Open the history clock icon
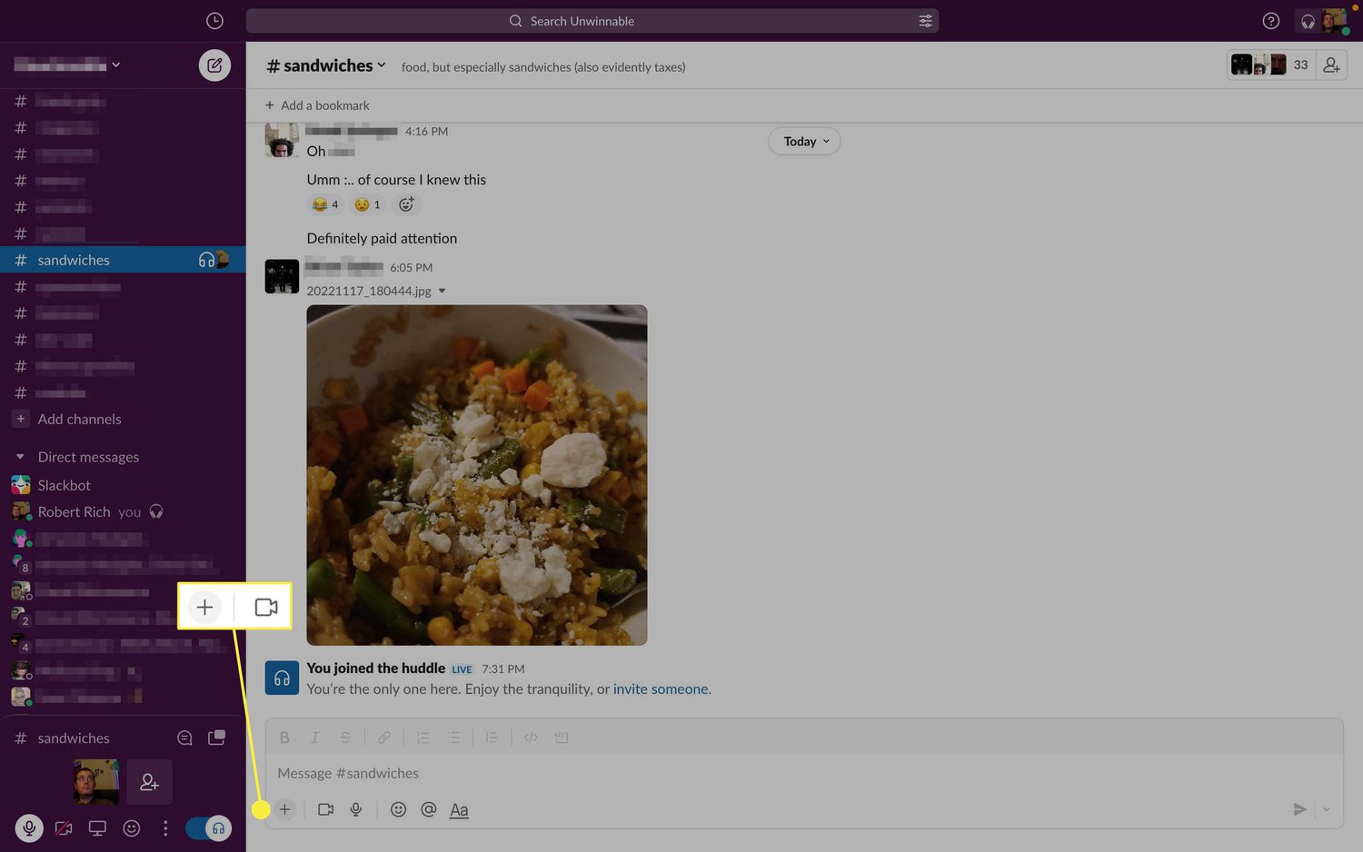 [214, 20]
